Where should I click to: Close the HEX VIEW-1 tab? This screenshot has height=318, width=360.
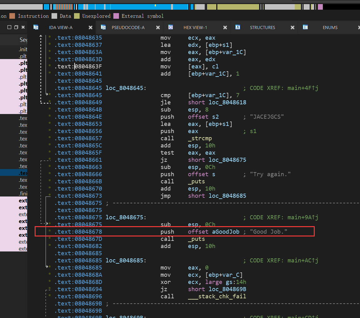pos(225,27)
